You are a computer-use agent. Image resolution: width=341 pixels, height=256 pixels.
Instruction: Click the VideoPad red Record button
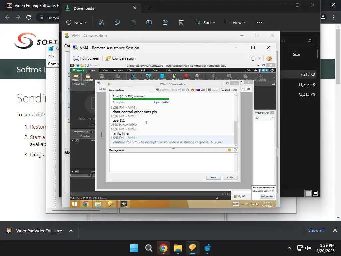pyautogui.click(x=186, y=77)
